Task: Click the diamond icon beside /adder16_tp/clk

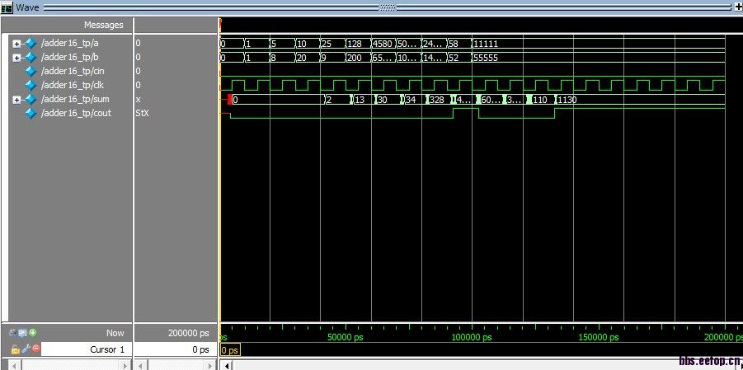Action: [x=31, y=85]
